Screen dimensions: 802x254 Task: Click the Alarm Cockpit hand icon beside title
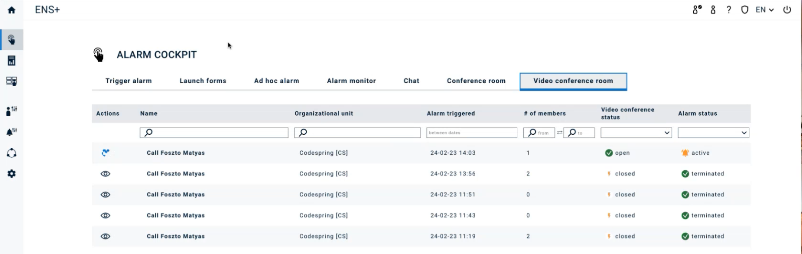click(x=99, y=55)
